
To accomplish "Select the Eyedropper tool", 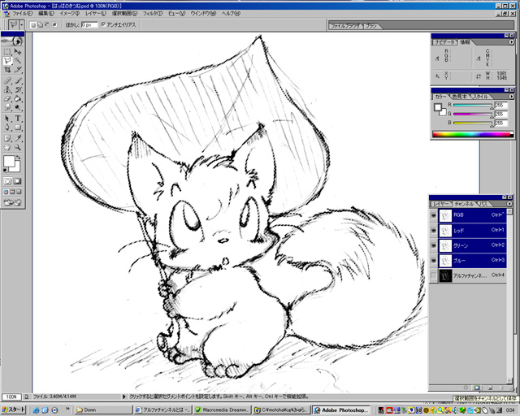I will point(18,138).
